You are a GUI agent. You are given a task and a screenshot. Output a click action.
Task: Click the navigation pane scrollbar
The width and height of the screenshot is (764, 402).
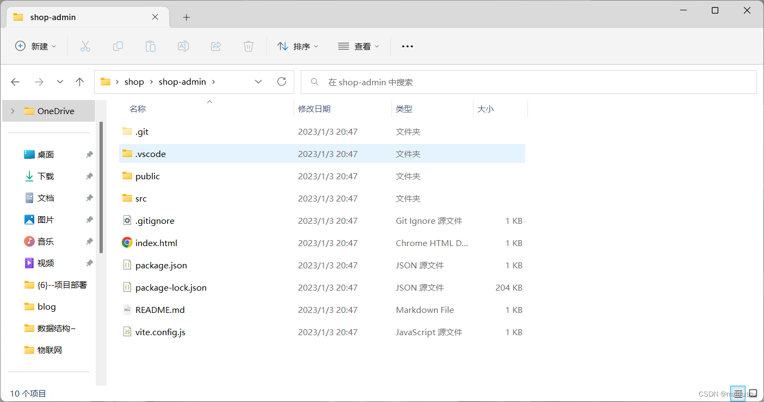[101, 187]
